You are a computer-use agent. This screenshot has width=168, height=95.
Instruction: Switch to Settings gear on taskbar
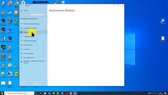point(75,93)
